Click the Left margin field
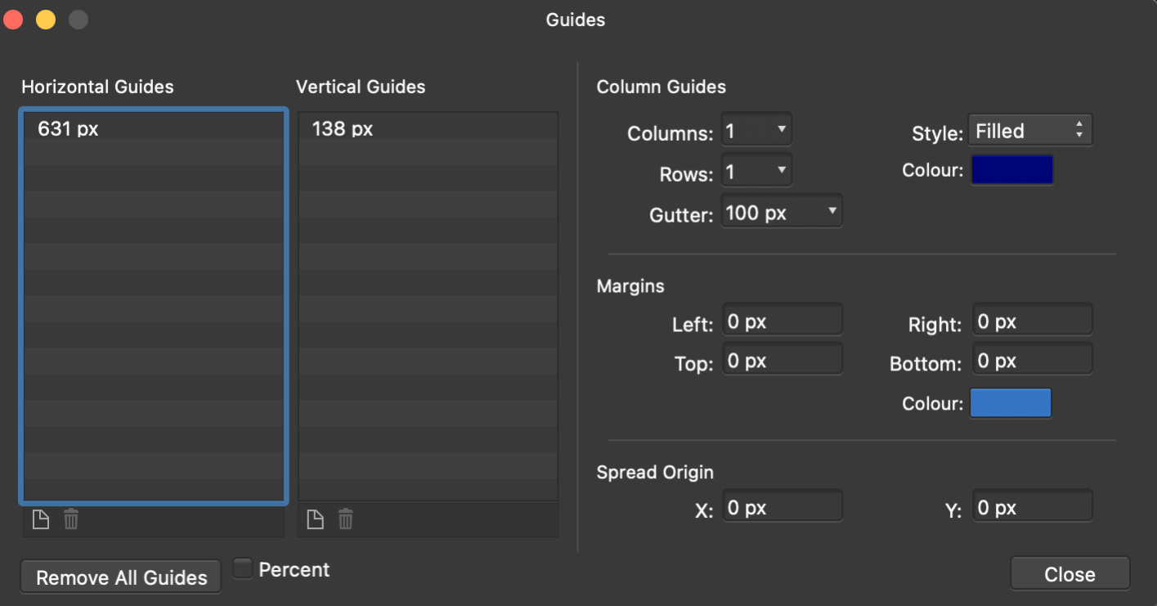The image size is (1157, 606). pyautogui.click(x=782, y=320)
